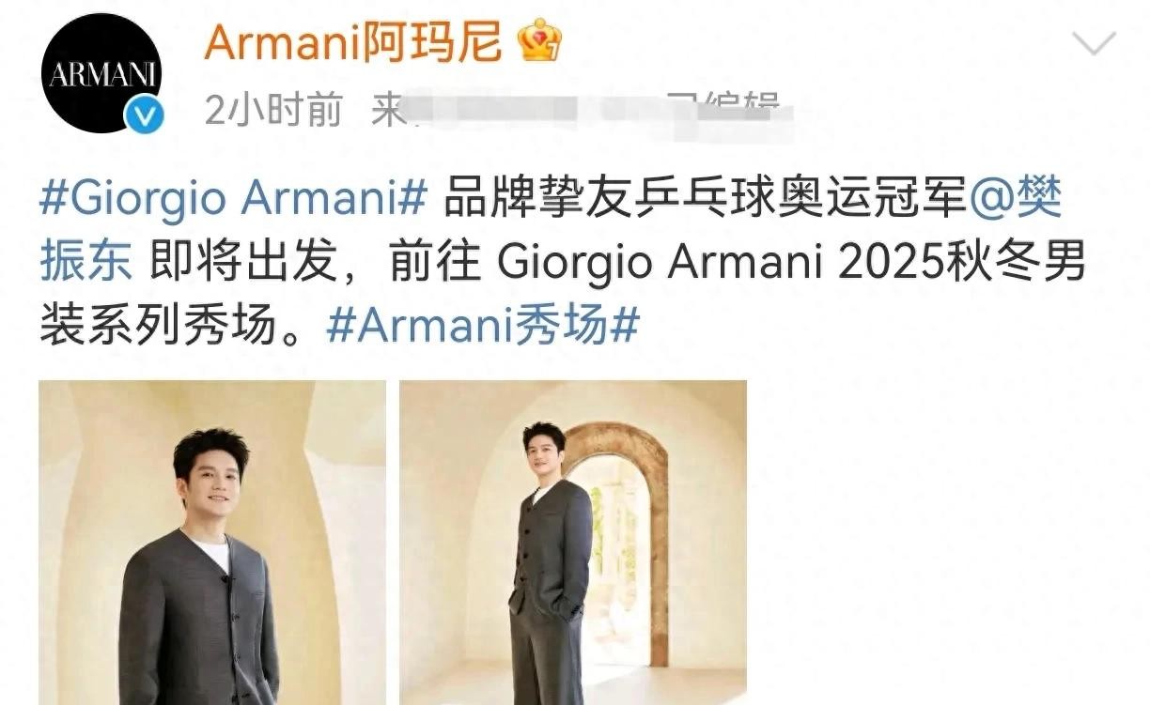View the close-up portrait photo thumbnail
The width and height of the screenshot is (1150, 705).
coord(212,543)
